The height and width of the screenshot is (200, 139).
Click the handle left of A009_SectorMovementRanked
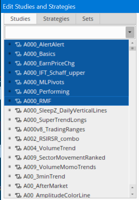point(9,157)
